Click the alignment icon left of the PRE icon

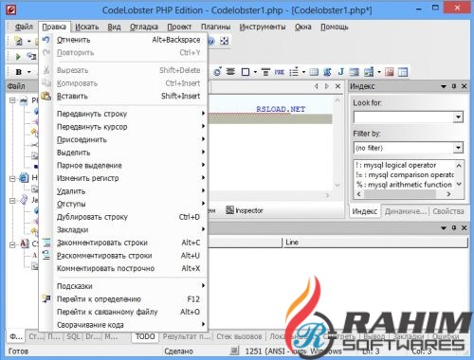(265, 72)
